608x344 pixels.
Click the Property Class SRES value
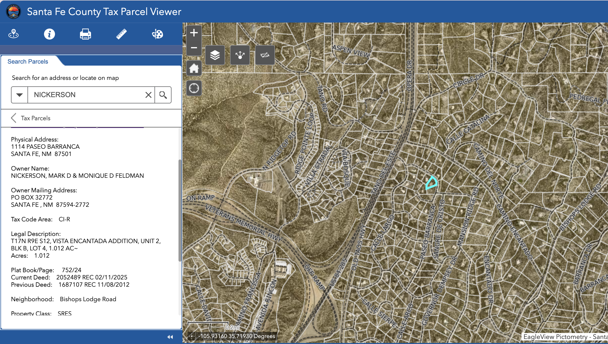64,313
